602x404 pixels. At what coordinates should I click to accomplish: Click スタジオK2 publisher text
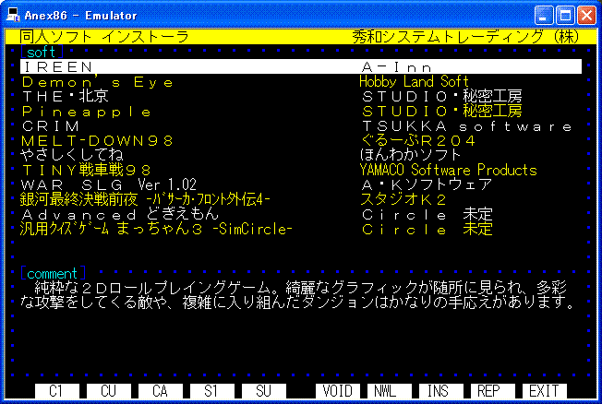(x=403, y=199)
